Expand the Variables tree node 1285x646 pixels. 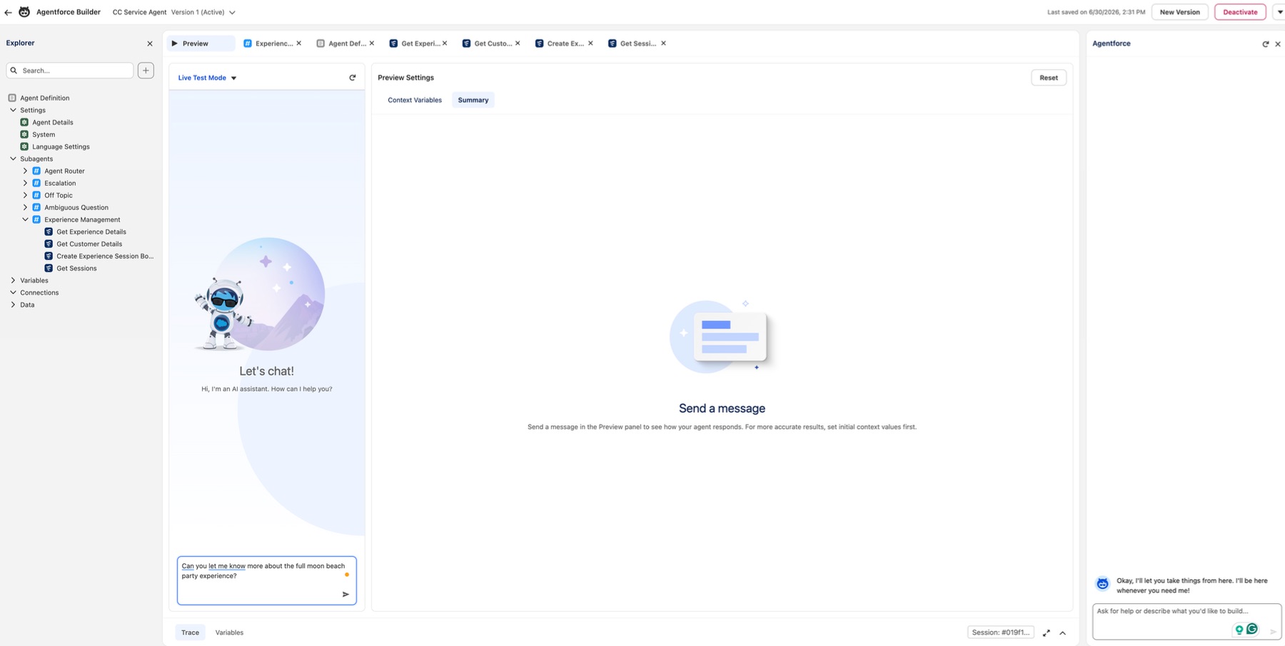pyautogui.click(x=13, y=281)
